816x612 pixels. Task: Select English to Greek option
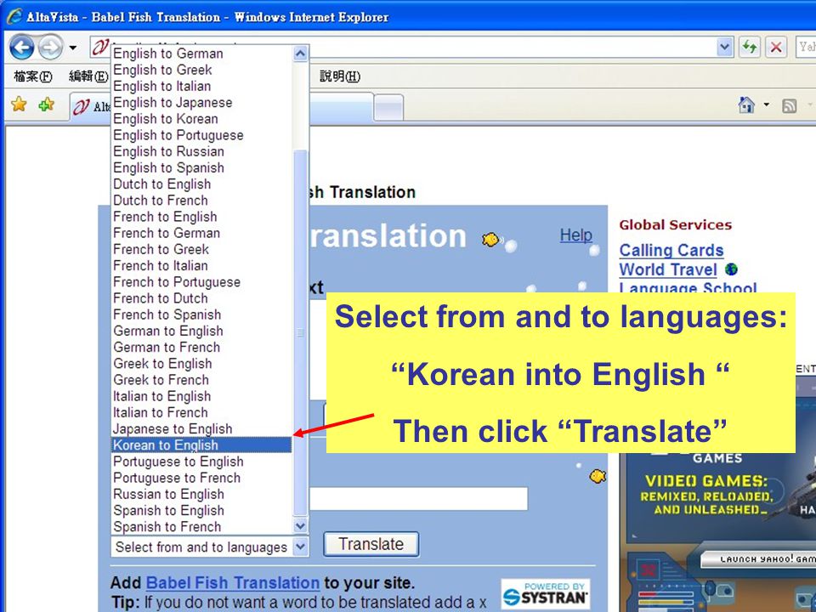[202, 70]
